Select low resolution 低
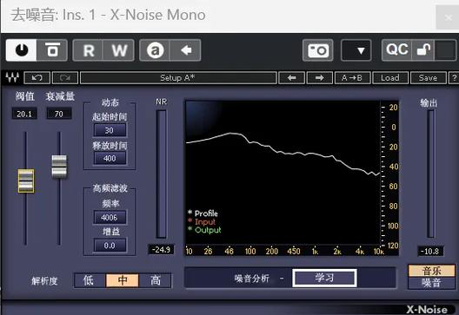This screenshot has height=315, width=459. [x=89, y=280]
